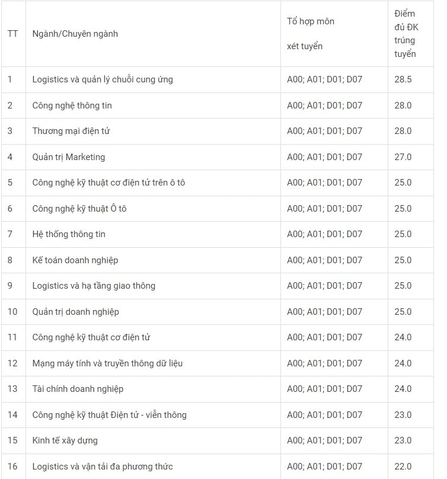Click the 'TT' column header cell

point(12,34)
